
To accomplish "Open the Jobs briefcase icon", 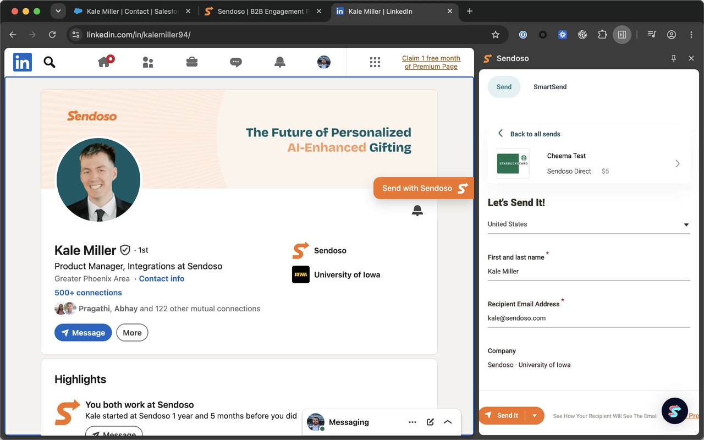I will 192,62.
